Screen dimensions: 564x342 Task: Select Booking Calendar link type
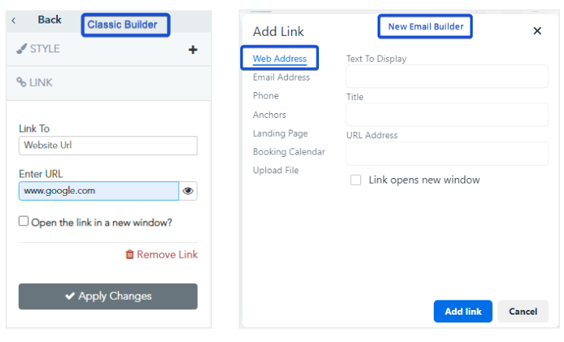[289, 151]
